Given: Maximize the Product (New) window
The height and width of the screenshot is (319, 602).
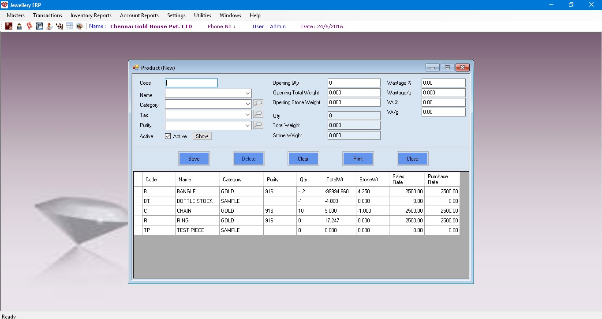Looking at the screenshot, I should point(447,68).
